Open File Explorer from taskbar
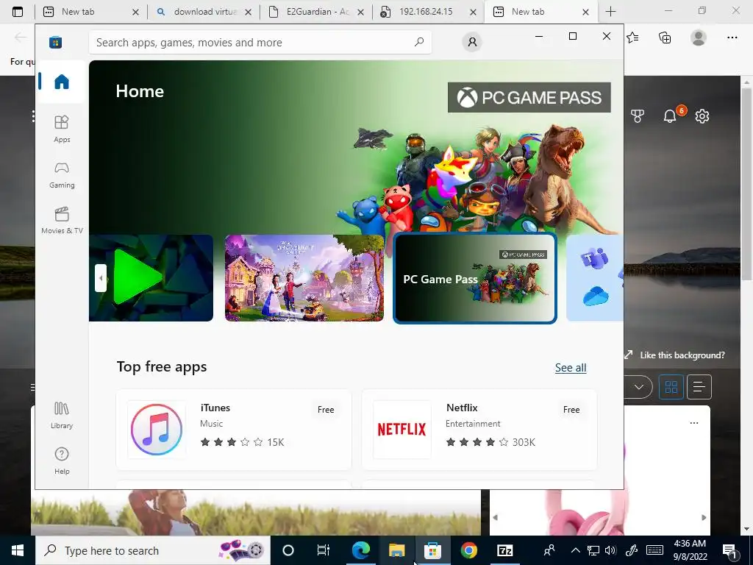Screen dimensions: 753x565 click(x=396, y=550)
